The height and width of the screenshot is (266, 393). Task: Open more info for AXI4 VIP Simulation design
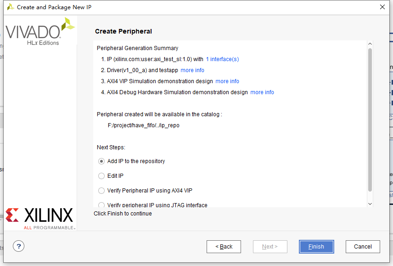point(227,81)
